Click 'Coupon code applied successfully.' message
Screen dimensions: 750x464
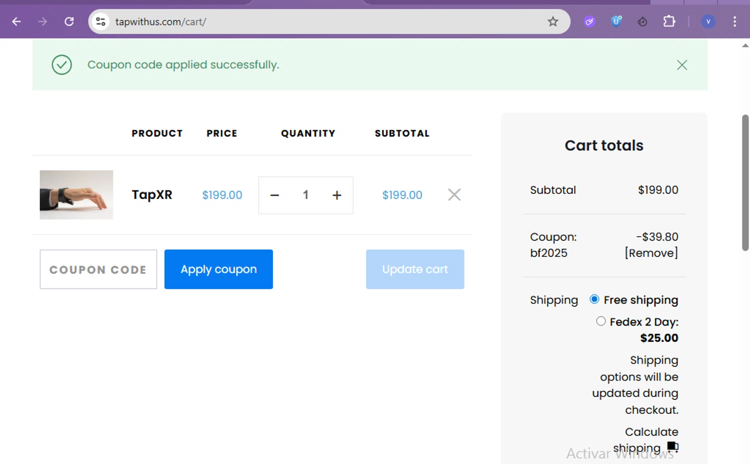[x=183, y=65]
